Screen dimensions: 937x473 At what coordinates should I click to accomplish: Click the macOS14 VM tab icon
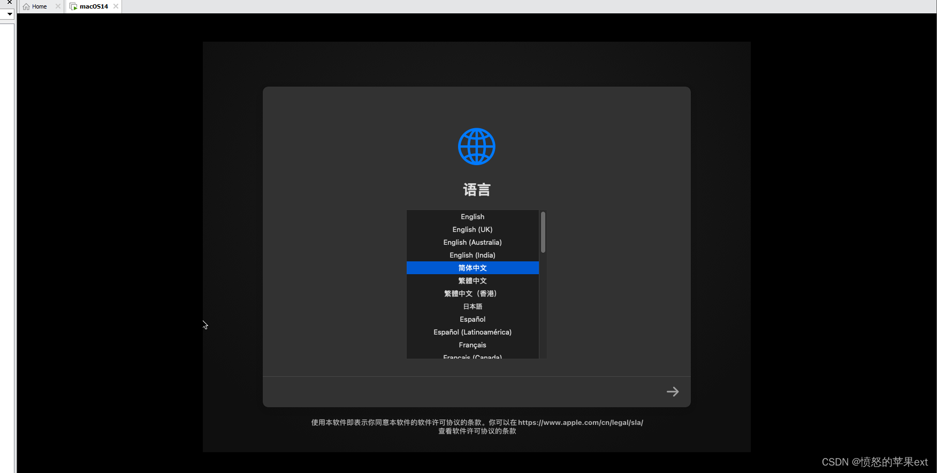coord(73,6)
